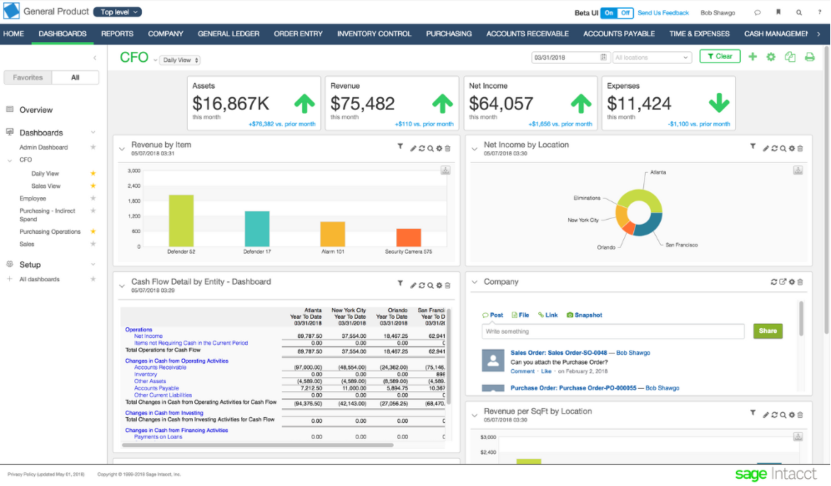831x486 pixels.
Task: Switch to the Favorites tab
Action: point(28,78)
